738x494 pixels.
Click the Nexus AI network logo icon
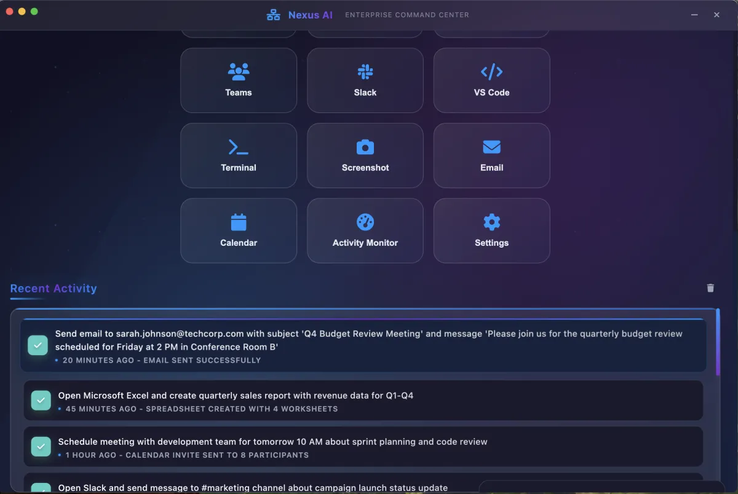pos(273,15)
